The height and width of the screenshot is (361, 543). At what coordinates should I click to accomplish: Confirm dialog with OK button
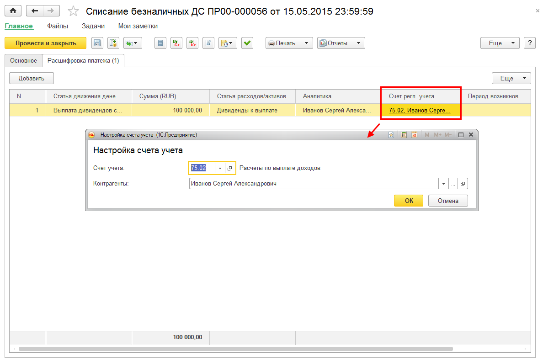pos(409,201)
